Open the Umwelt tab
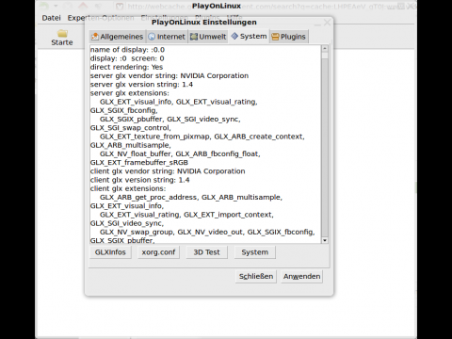This screenshot has width=452, height=339. pos(208,37)
